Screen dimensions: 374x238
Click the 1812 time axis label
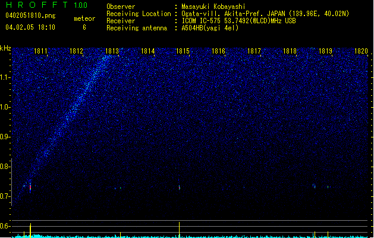(x=76, y=51)
